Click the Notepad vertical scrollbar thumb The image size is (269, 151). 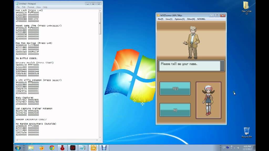100,23
